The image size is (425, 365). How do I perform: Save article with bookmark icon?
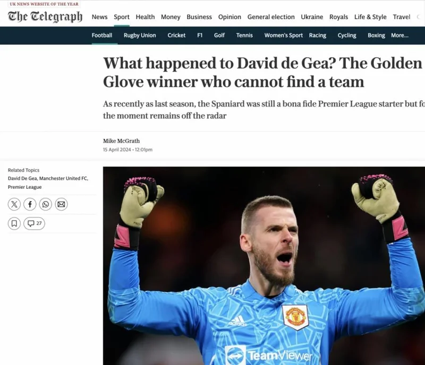tap(14, 223)
